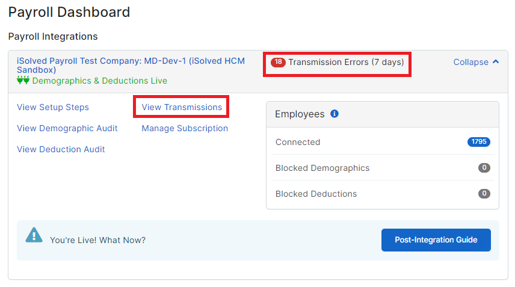
Task: Open View Demographic Audit
Action: pos(67,128)
